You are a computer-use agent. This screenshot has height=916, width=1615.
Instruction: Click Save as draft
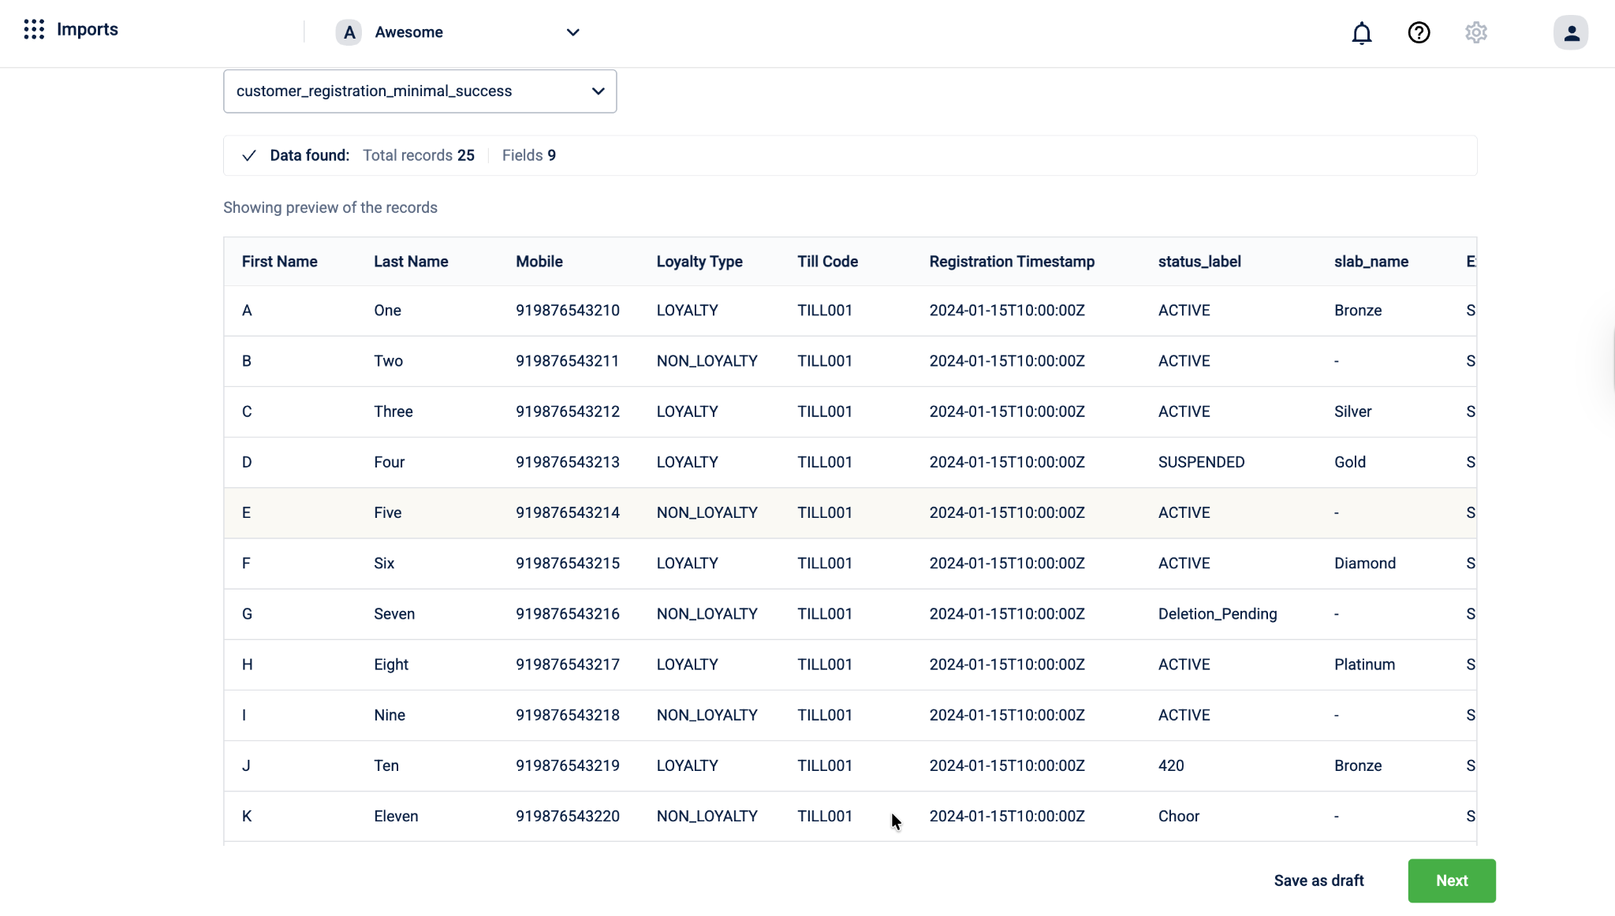tap(1318, 881)
